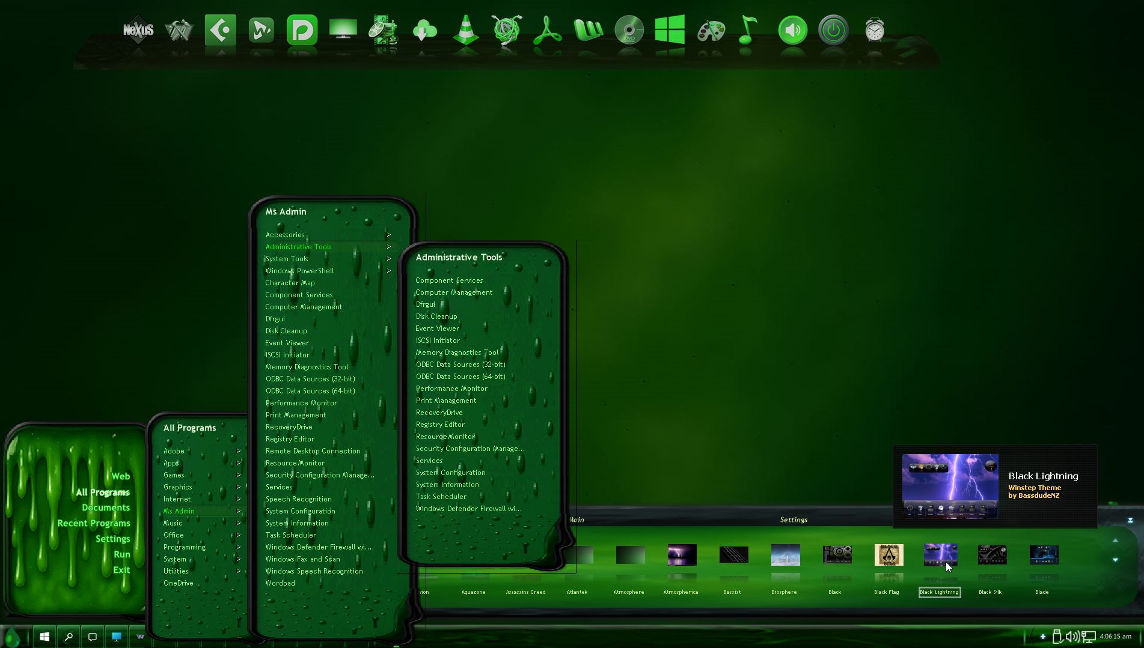1144x648 pixels.
Task: Launch the Nexus dock icon
Action: click(x=138, y=30)
